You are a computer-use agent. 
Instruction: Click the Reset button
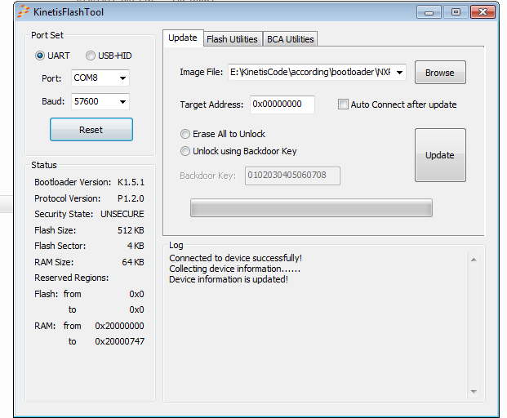click(91, 130)
